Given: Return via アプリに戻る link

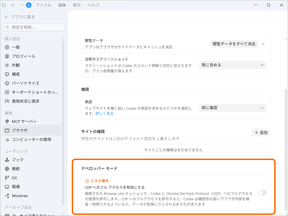Looking at the screenshot, I should point(20,17).
